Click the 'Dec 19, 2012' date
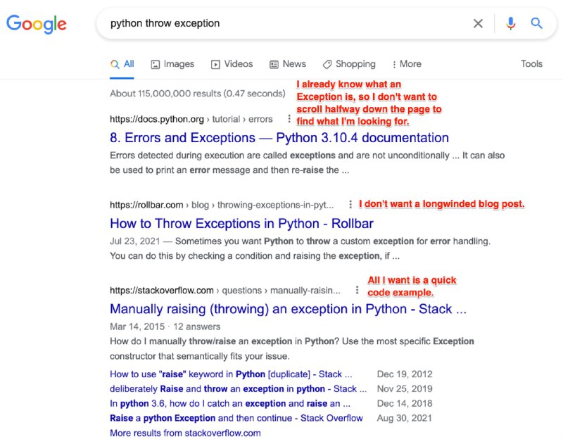This screenshot has height=444, width=563. click(x=405, y=374)
